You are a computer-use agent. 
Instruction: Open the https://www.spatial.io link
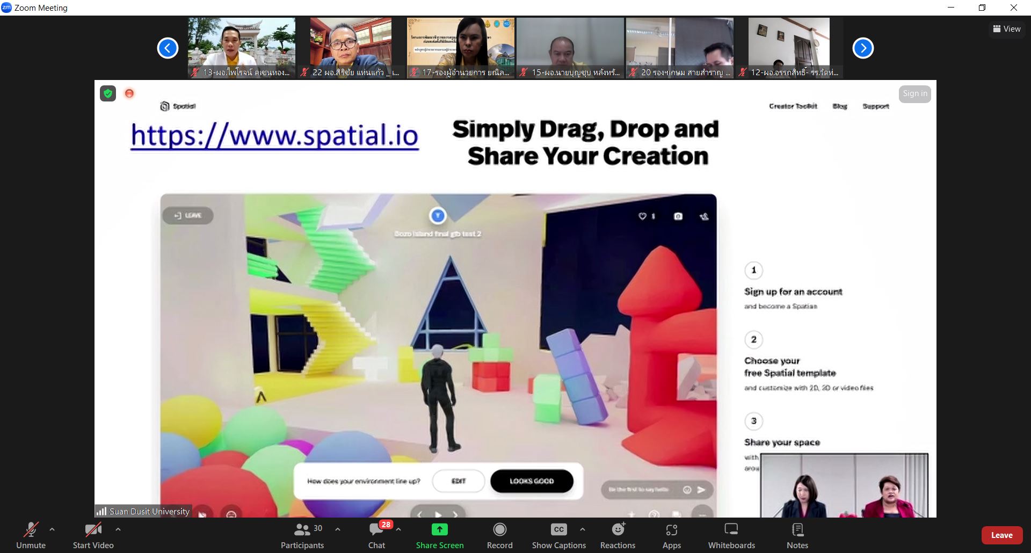pos(274,135)
